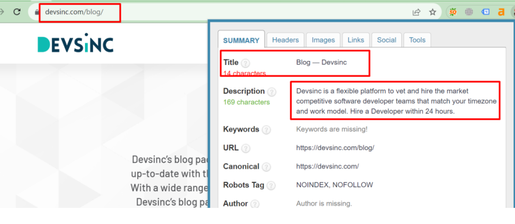The width and height of the screenshot is (515, 224).
Task: Open the Tools tab
Action: [x=417, y=40]
